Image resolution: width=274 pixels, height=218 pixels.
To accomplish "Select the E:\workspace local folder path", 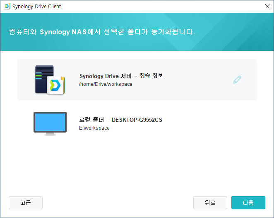I will click(x=94, y=128).
